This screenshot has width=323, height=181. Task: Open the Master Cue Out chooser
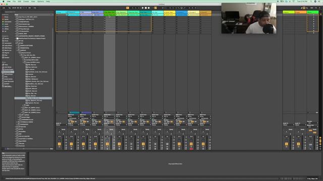[x=313, y=123]
